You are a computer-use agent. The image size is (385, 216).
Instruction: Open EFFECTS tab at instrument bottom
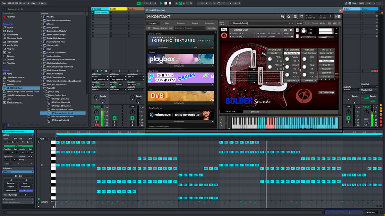coord(255,112)
